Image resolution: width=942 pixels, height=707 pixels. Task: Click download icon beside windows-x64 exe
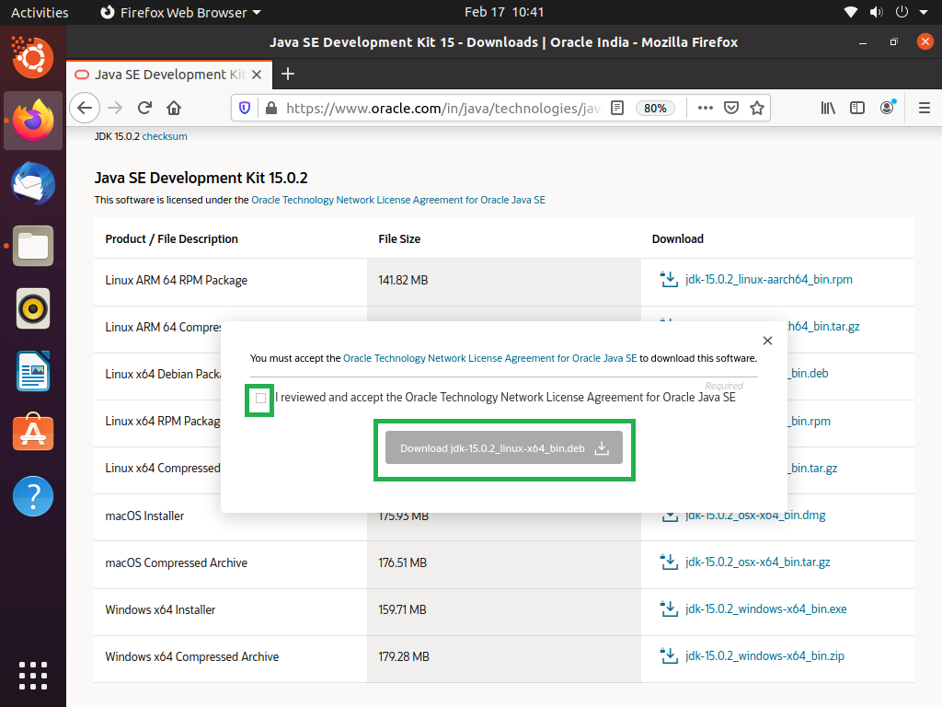tap(669, 609)
